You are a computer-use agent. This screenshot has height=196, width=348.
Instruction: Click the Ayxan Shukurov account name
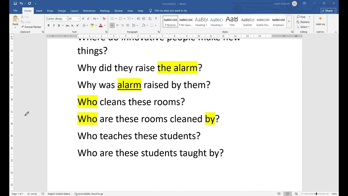tap(282, 4)
